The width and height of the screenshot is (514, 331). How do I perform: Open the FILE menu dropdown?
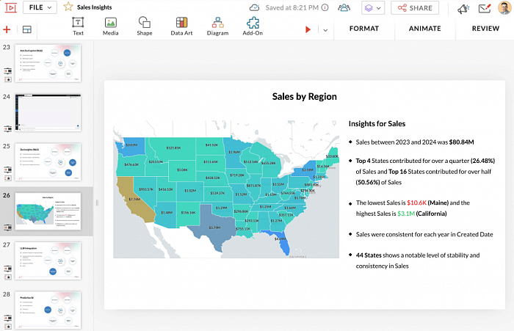click(40, 7)
